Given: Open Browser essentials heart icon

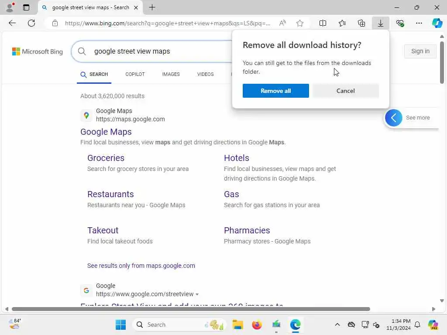Looking at the screenshot, I should tap(400, 23).
